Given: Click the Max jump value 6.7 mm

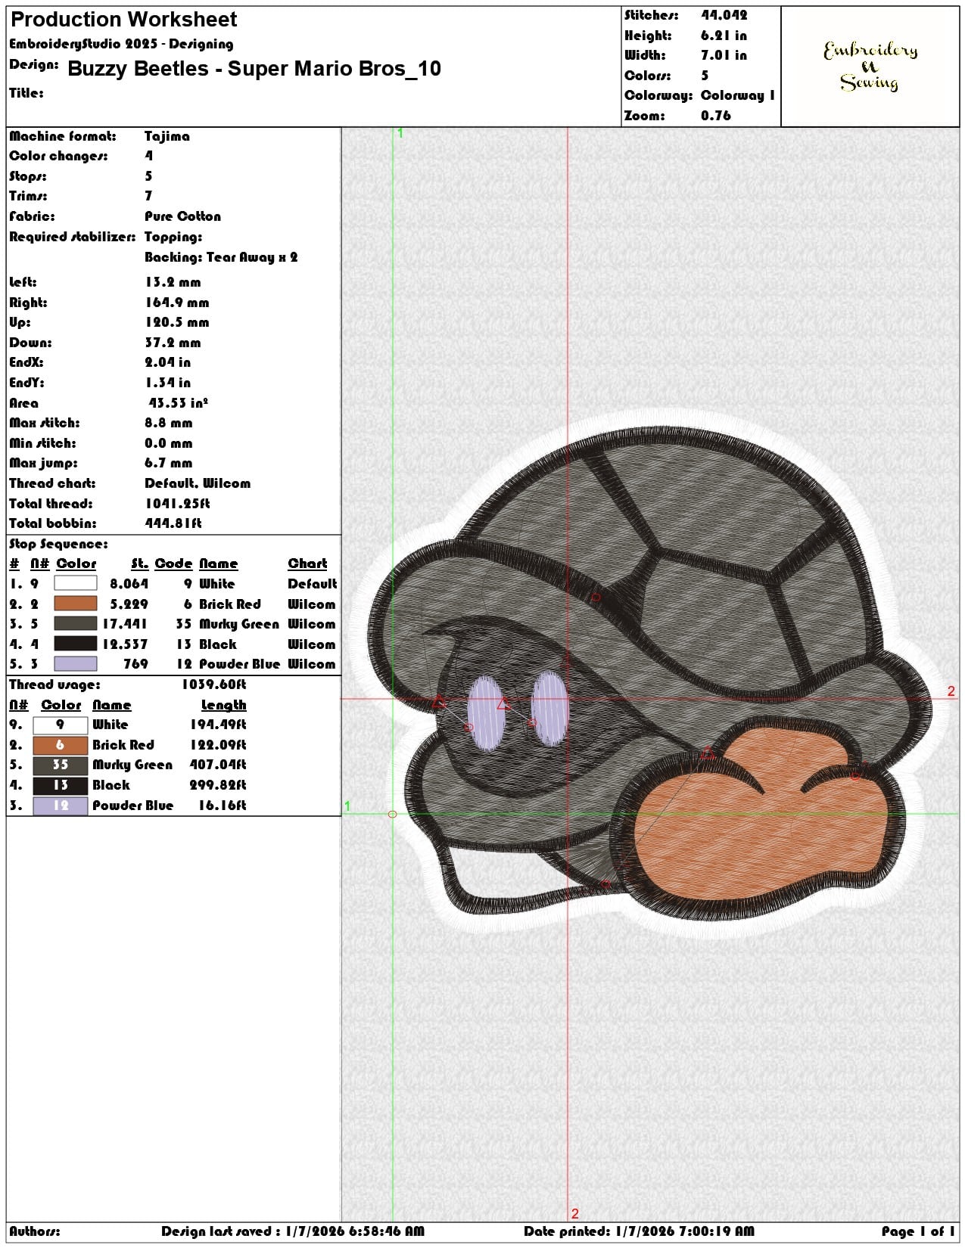Looking at the screenshot, I should pos(169,463).
